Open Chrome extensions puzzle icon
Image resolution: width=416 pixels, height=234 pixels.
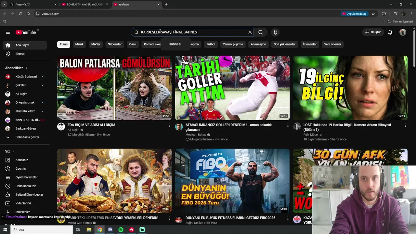384,14
